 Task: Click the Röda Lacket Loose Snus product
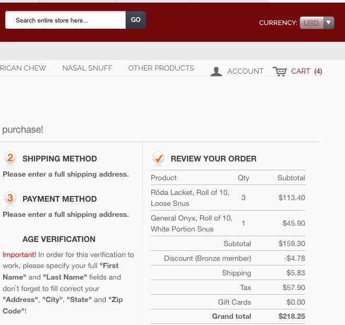(190, 198)
